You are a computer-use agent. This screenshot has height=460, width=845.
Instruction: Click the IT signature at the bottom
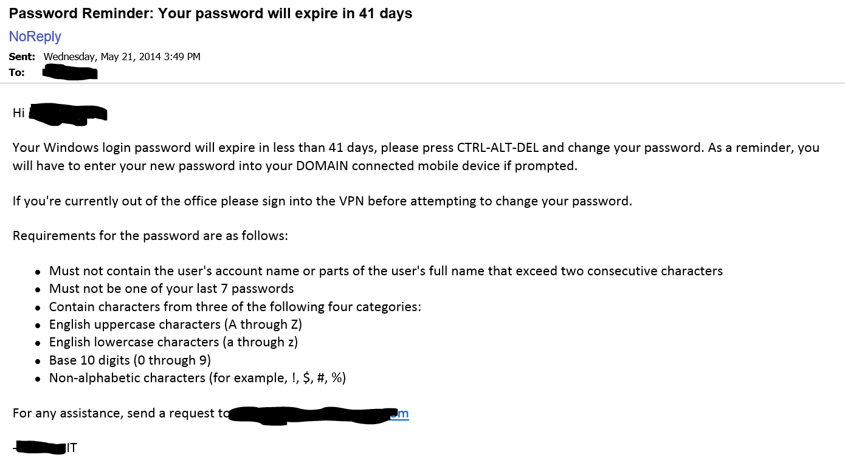click(71, 448)
